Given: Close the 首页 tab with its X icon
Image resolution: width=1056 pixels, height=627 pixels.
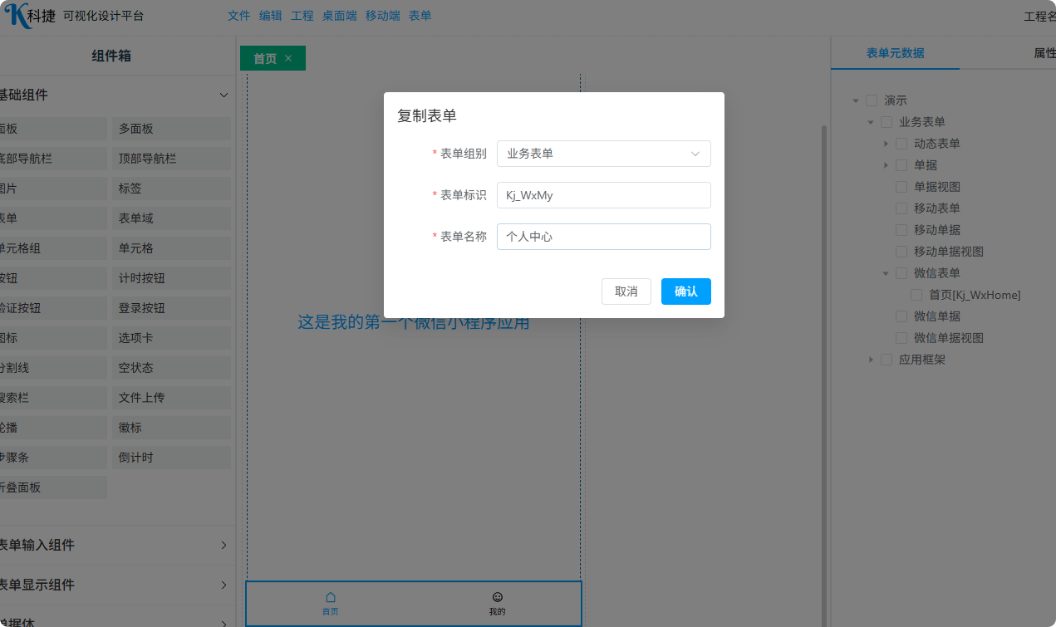Looking at the screenshot, I should click(288, 58).
